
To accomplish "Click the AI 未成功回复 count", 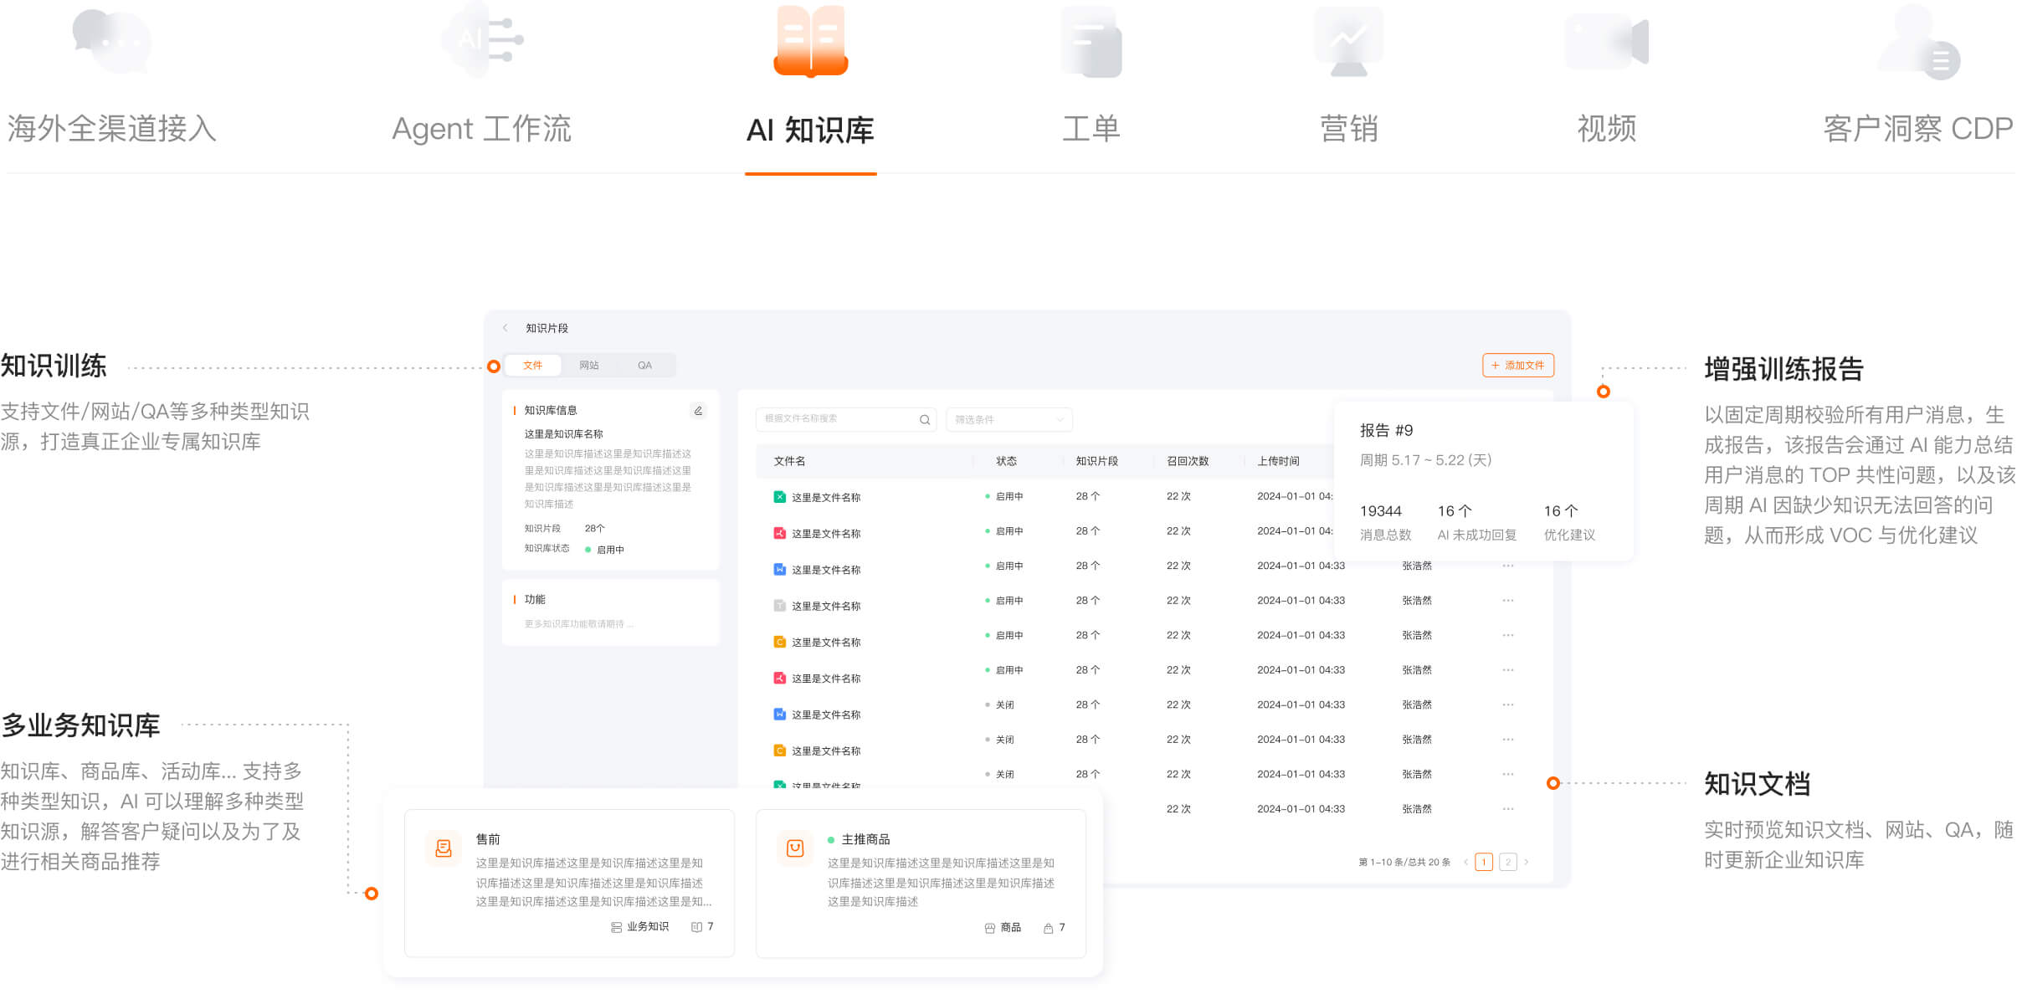I will (1455, 511).
